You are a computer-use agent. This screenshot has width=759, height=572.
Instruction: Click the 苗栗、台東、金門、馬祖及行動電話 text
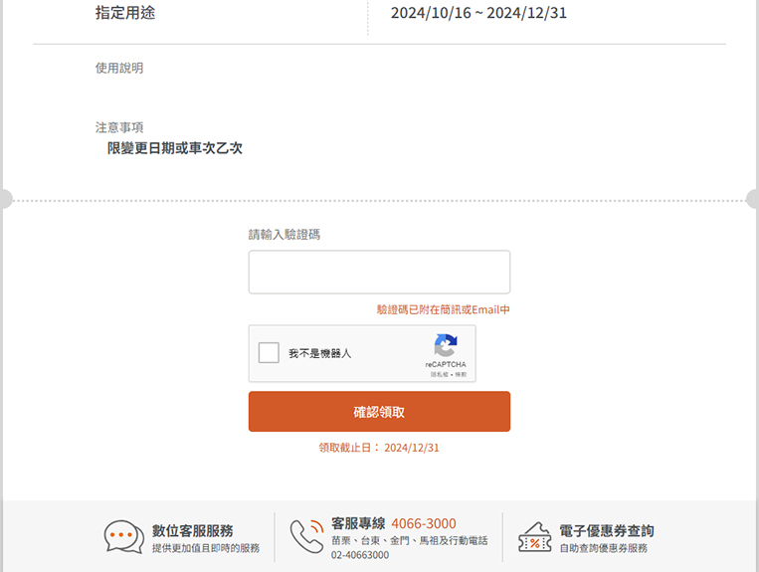410,540
